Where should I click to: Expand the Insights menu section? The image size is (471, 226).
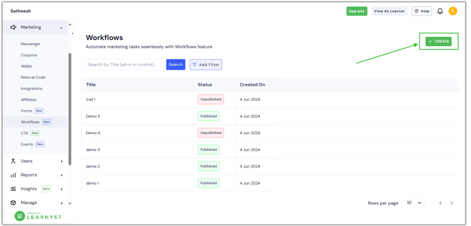click(62, 189)
